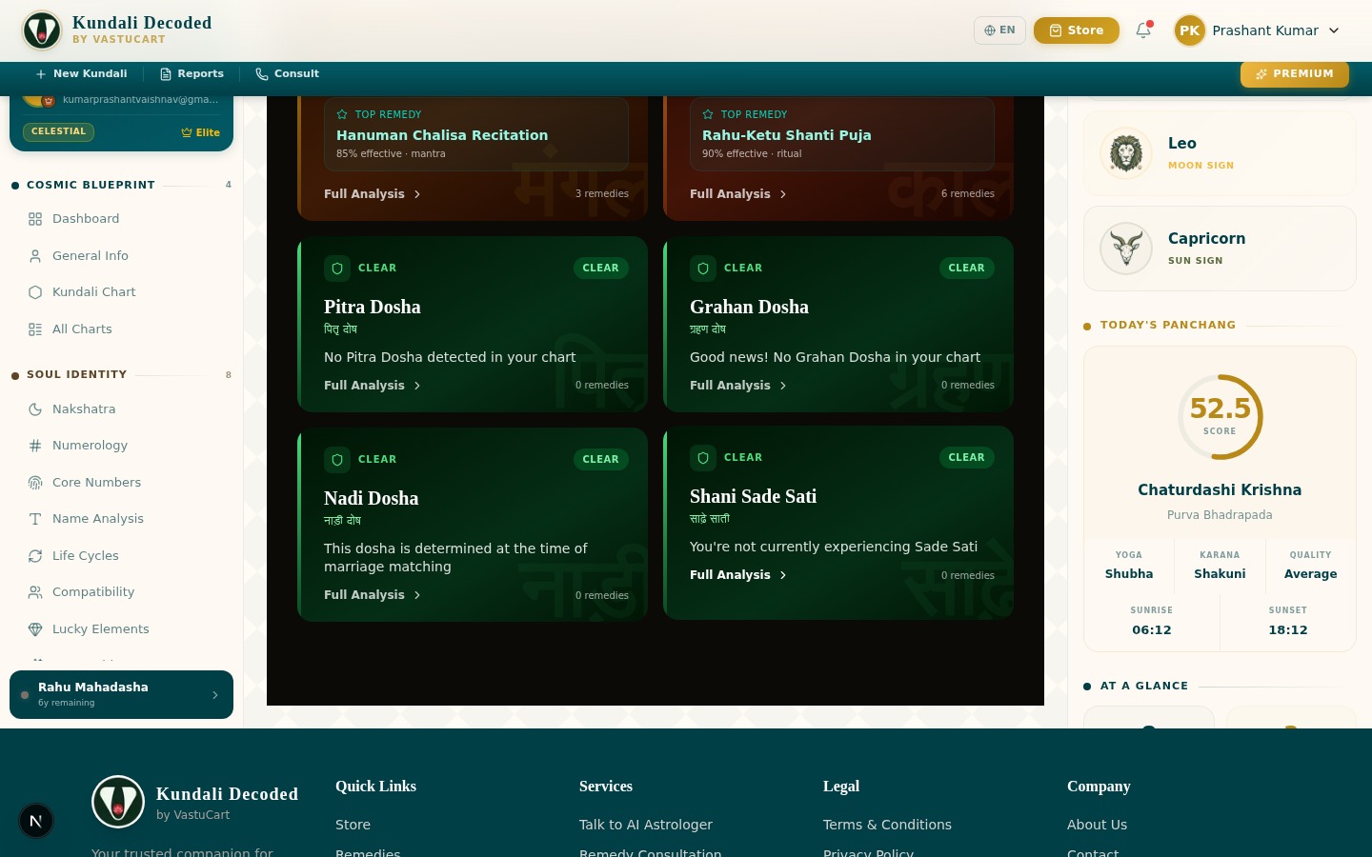
Task: Open the Reports menu item
Action: tap(192, 74)
